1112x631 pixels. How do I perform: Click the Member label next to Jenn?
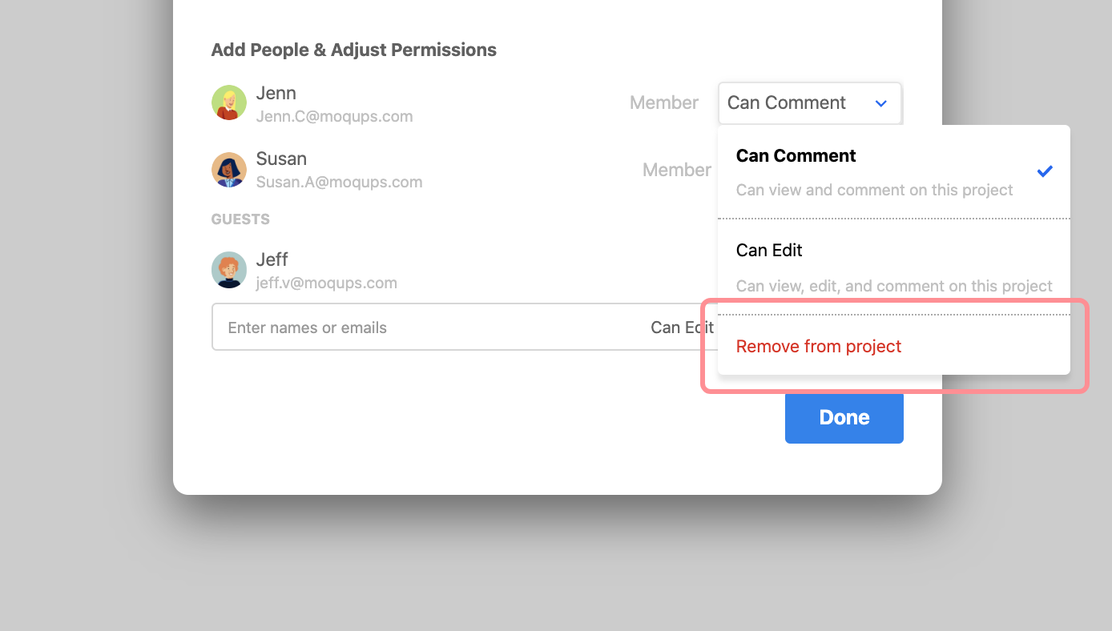click(663, 102)
